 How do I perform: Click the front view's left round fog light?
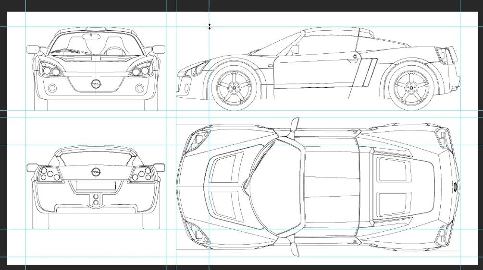(52, 89)
